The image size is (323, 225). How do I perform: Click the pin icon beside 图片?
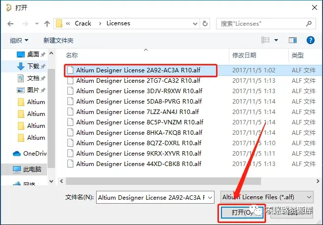[43, 90]
